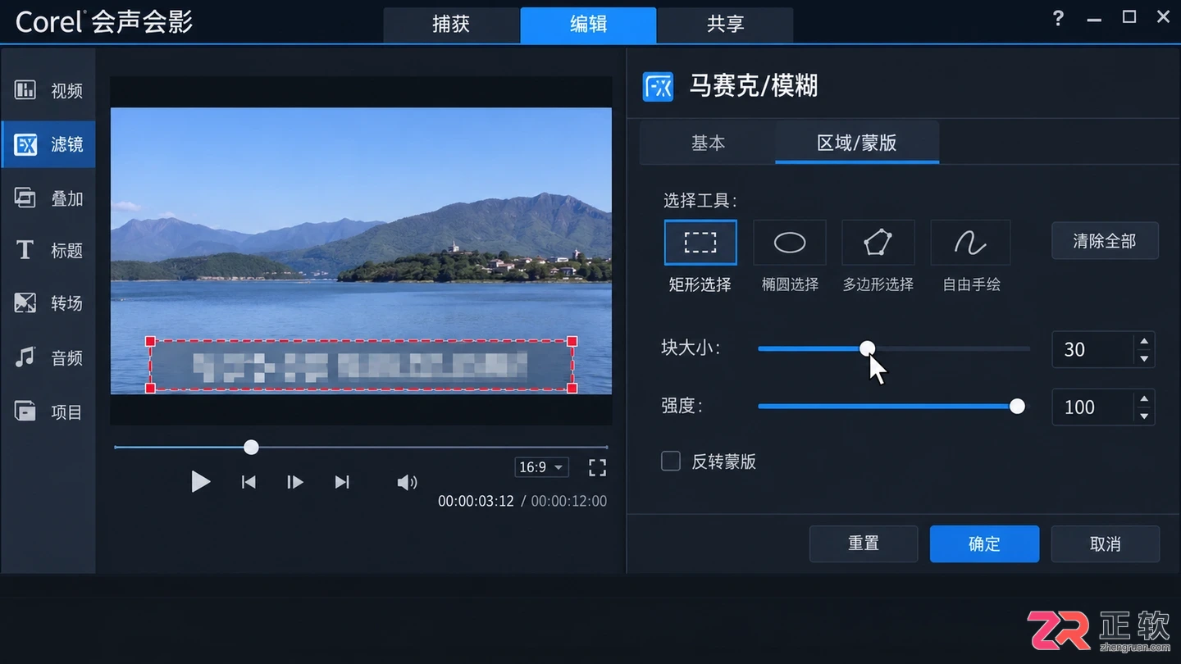1181x664 pixels.
Task: Toggle fullscreen preview
Action: tap(598, 467)
